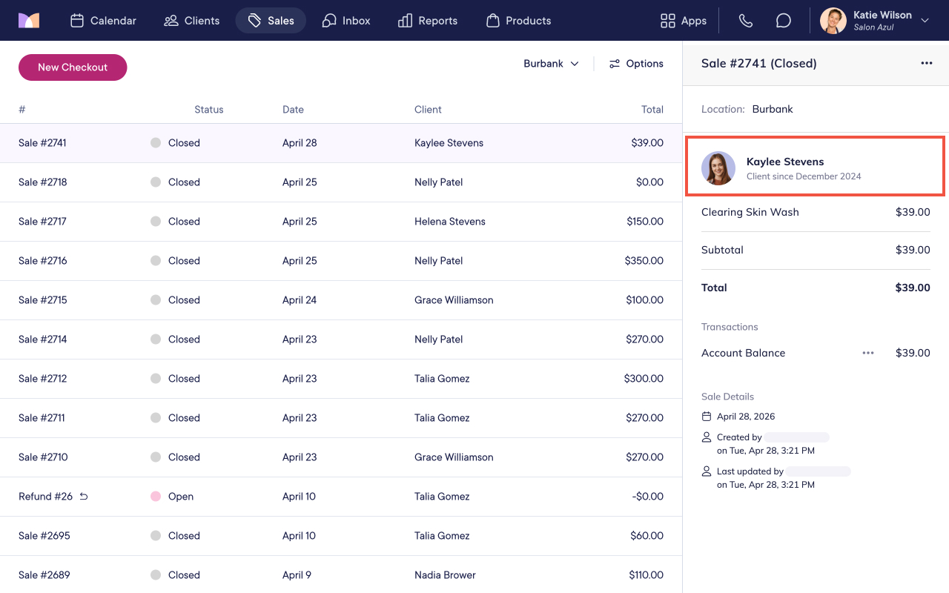Screen dimensions: 949x593
Task: Switch to the Reports tab
Action: pyautogui.click(x=428, y=21)
